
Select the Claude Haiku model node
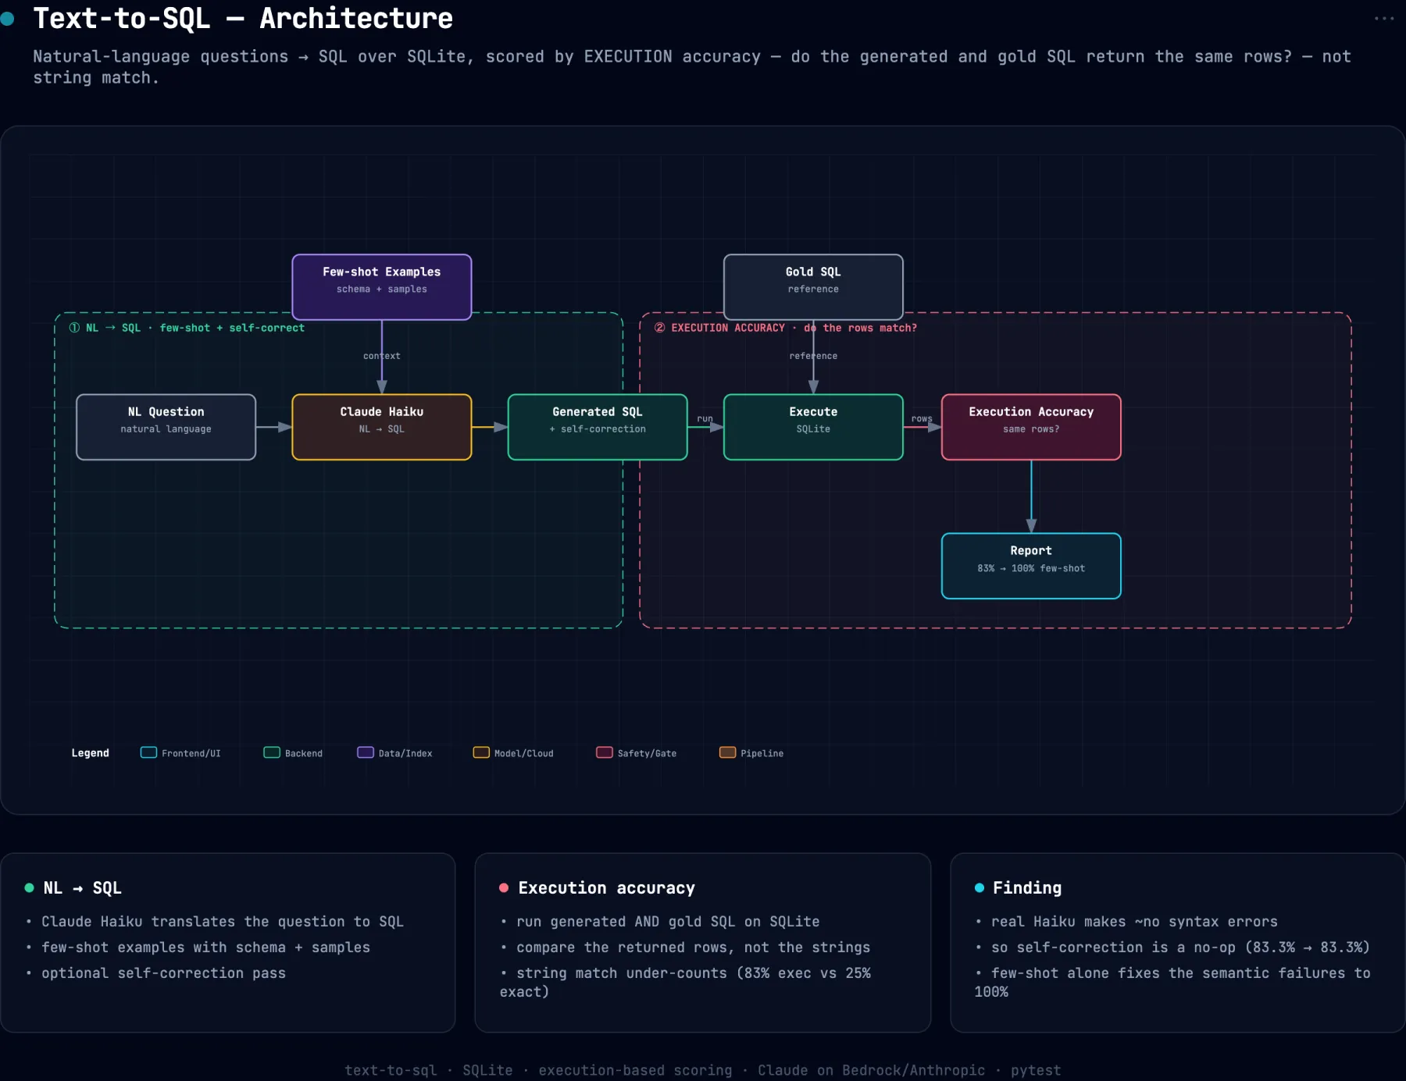382,427
